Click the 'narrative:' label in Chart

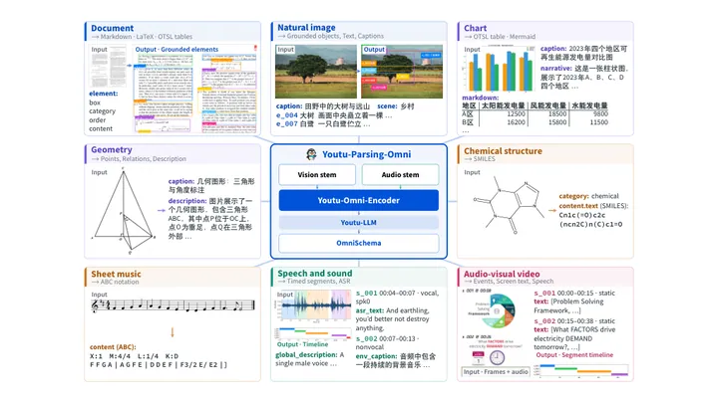click(x=556, y=68)
